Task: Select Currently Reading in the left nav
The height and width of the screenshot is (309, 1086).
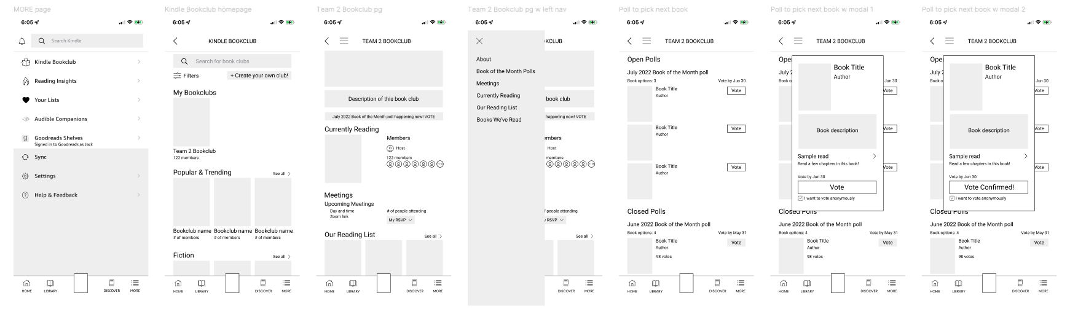Action: pyautogui.click(x=498, y=96)
